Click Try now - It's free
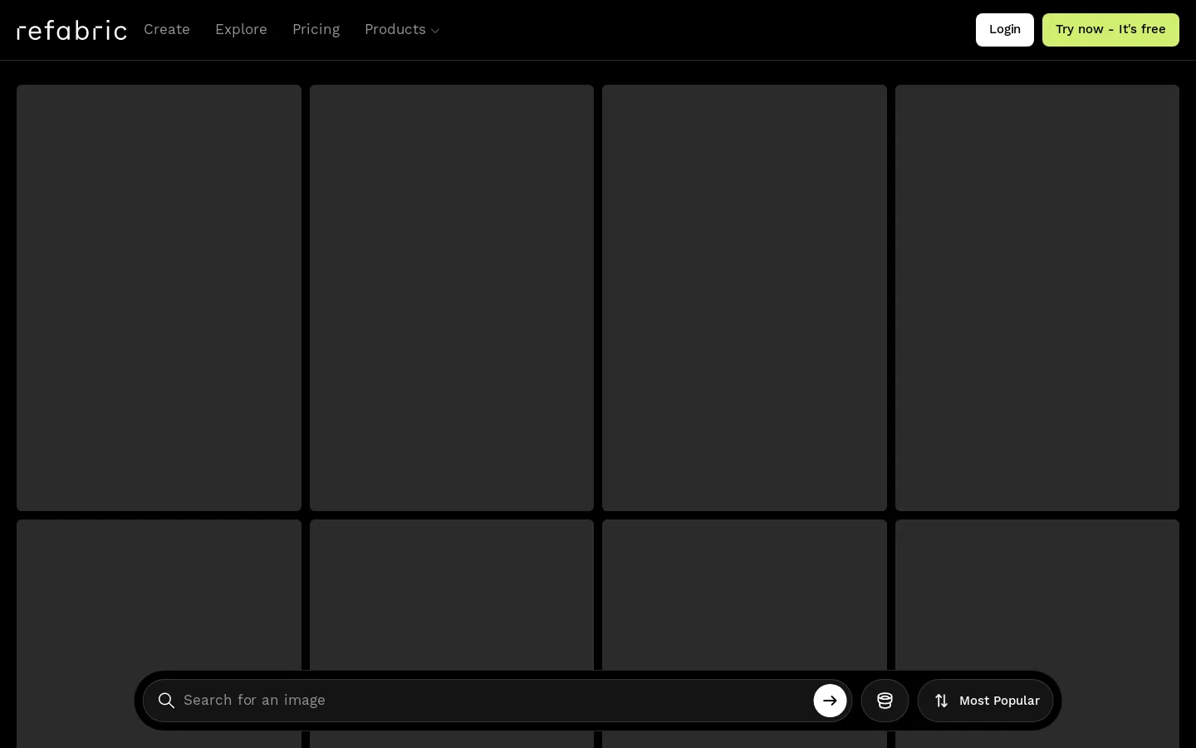Image resolution: width=1196 pixels, height=748 pixels. coord(1110,29)
